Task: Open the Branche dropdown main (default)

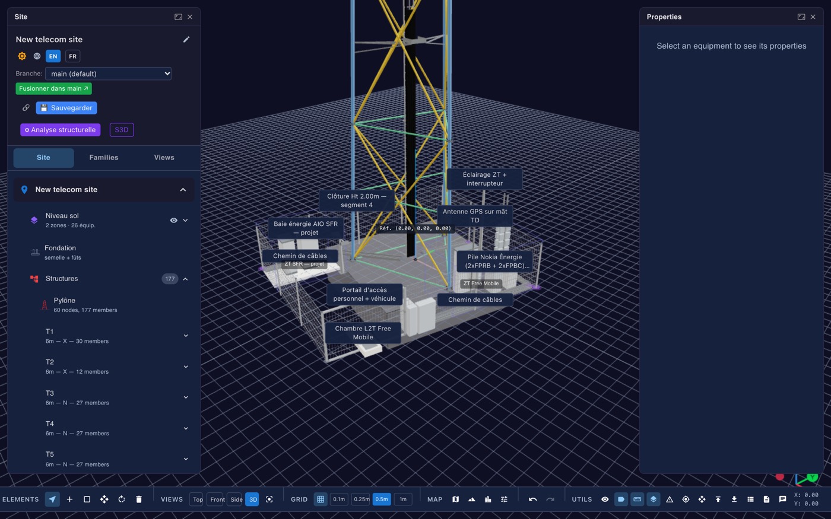Action: coord(109,74)
